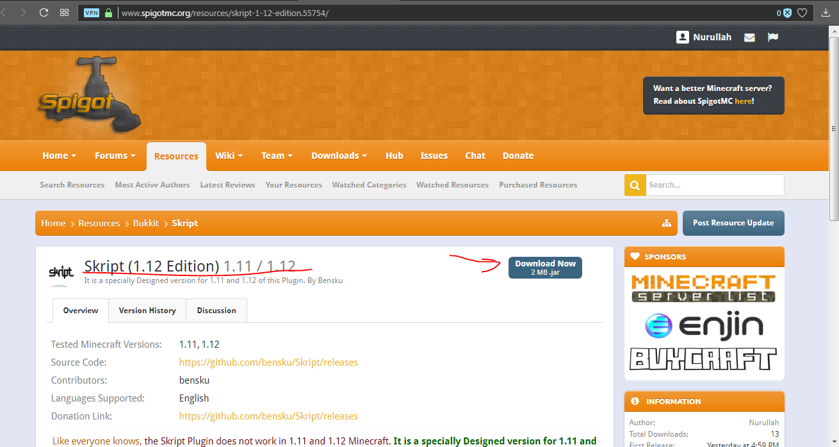This screenshot has height=447, width=839.
Task: Open Most Active Authors
Action: coord(152,185)
